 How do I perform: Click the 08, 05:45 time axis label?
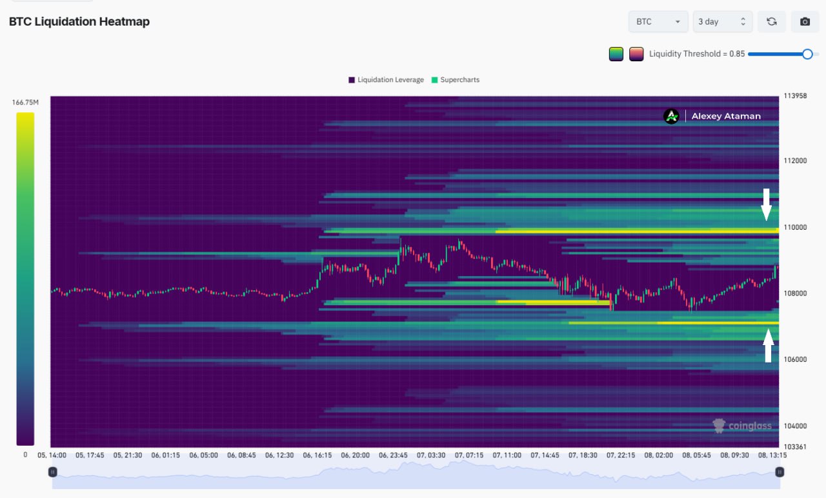[696, 455]
